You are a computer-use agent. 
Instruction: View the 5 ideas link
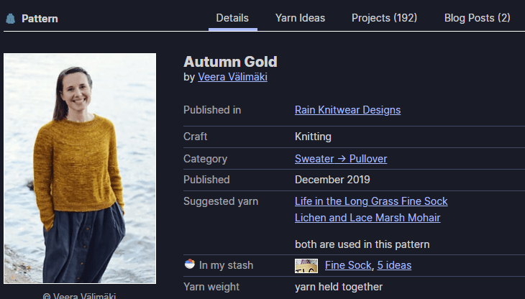coord(394,265)
